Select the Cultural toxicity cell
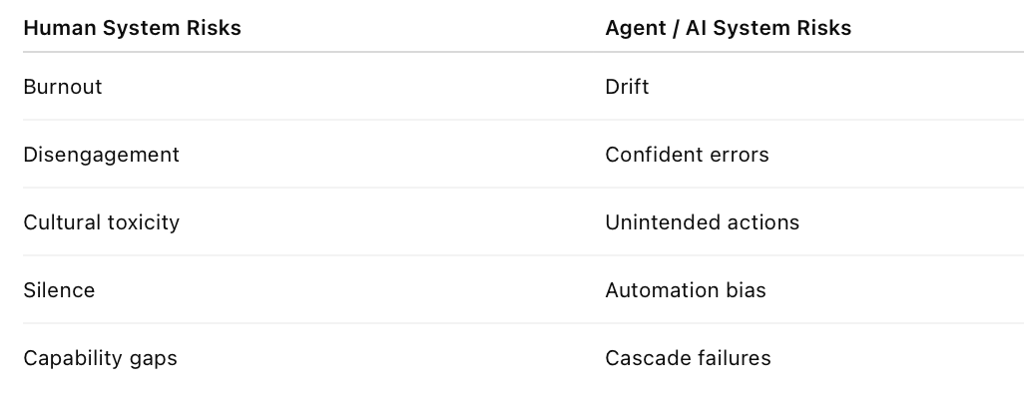 [x=101, y=222]
